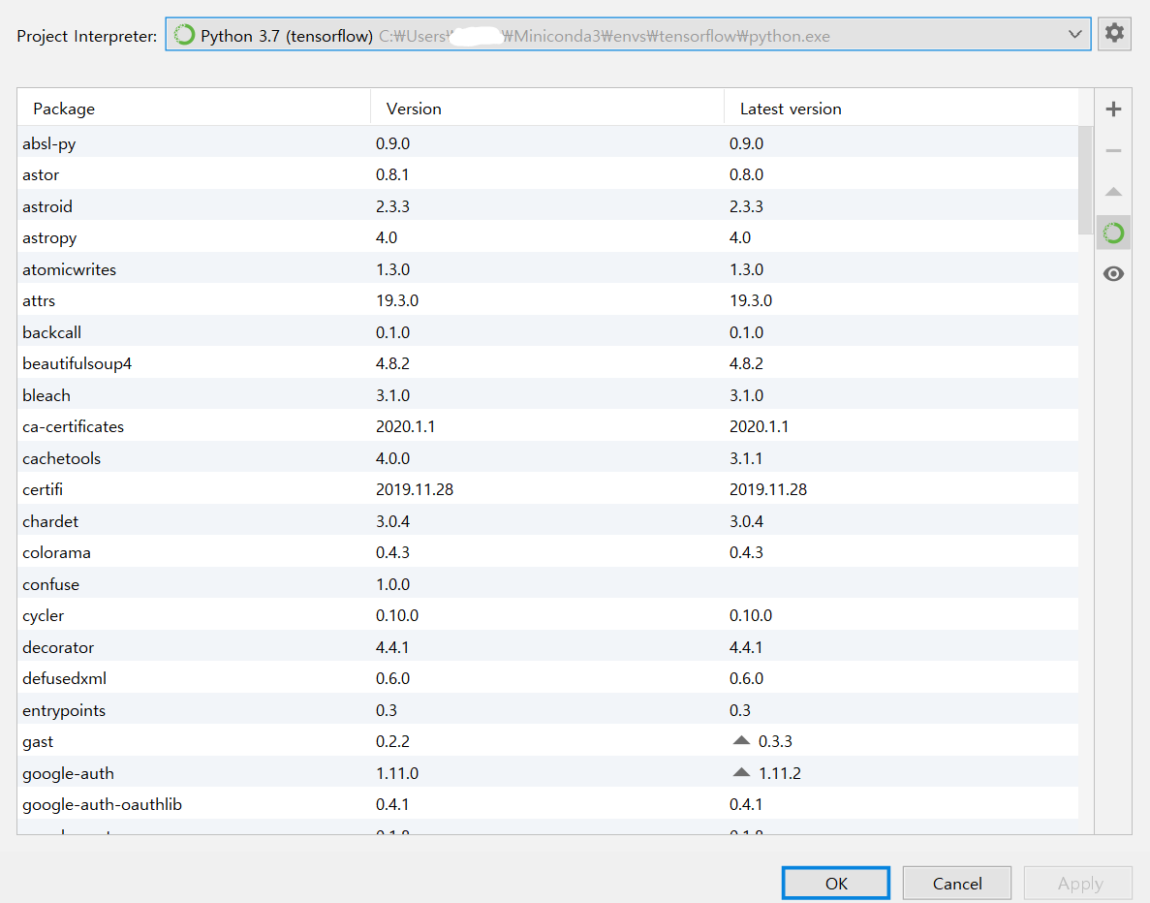Open interpreter settings gear menu
Screen dimensions: 1150x903
1114,33
